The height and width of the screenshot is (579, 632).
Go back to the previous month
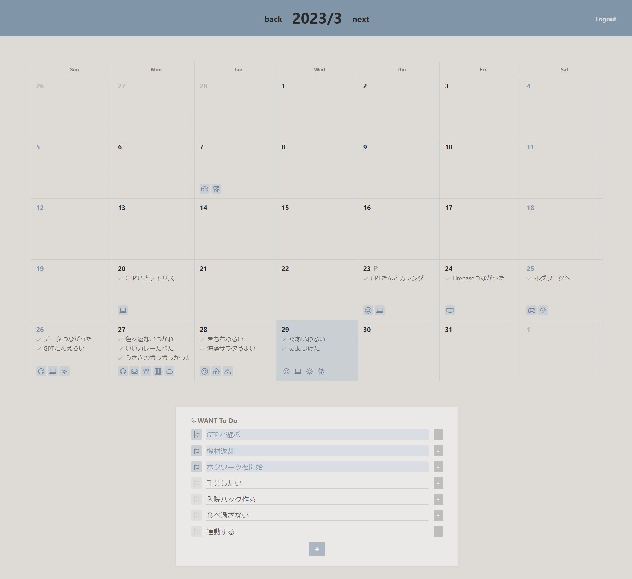[273, 19]
